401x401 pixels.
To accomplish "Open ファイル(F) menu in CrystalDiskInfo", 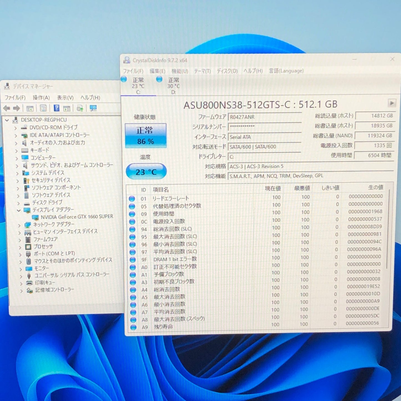I will (x=133, y=71).
